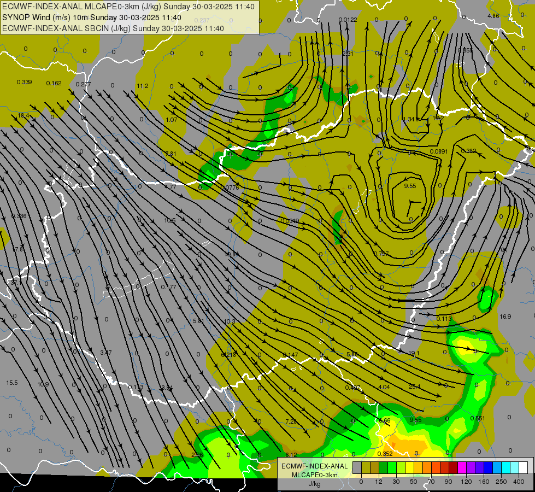This screenshot has width=535, height=492.
Task: Click the legend tick label 160
Action: pyautogui.click(x=484, y=482)
